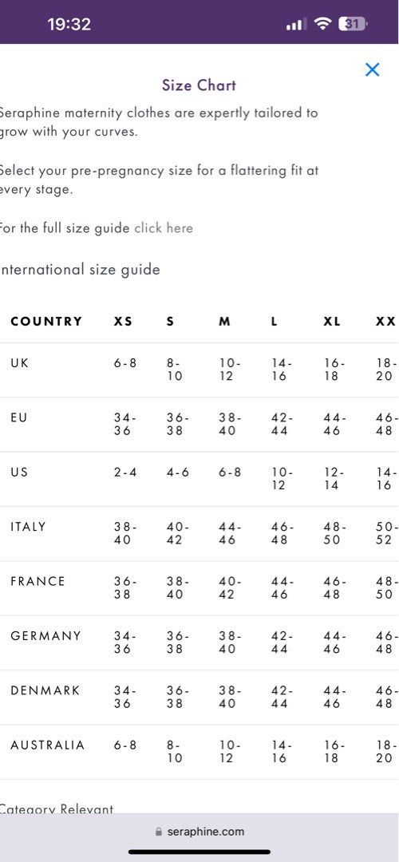Tap the battery indicator showing 31

(x=353, y=24)
